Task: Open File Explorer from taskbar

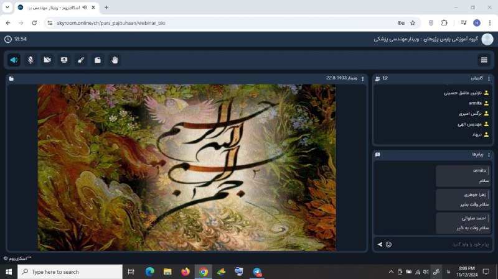Action: pyautogui.click(x=167, y=272)
